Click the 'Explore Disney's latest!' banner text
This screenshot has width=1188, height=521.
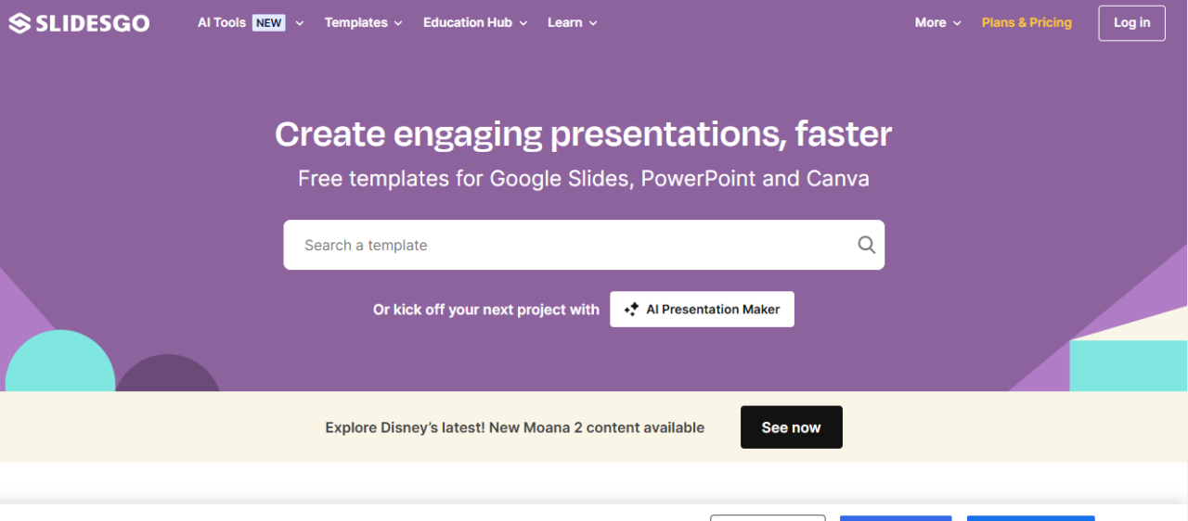click(x=514, y=427)
